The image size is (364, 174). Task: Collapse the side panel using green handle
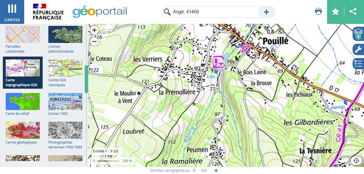86,79
